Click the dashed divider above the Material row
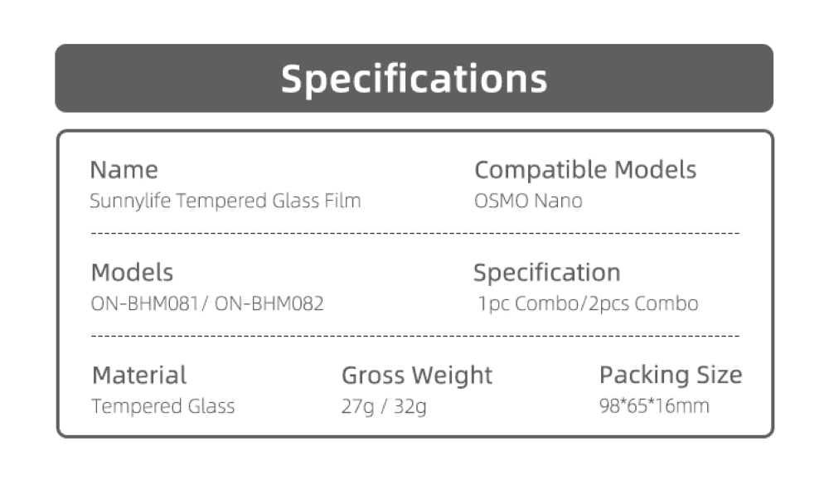The width and height of the screenshot is (829, 485). coord(414,337)
